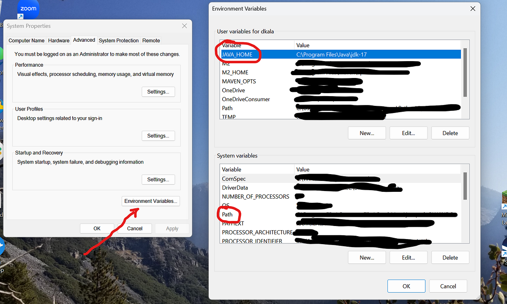Viewport: 507px width, 304px height.
Task: Open the desktop shortcut below Minecraft Launcher
Action: click(504, 247)
